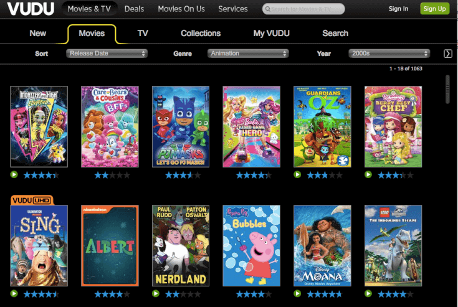
Task: Open the Year 2000s dropdown
Action: pyautogui.click(x=389, y=54)
